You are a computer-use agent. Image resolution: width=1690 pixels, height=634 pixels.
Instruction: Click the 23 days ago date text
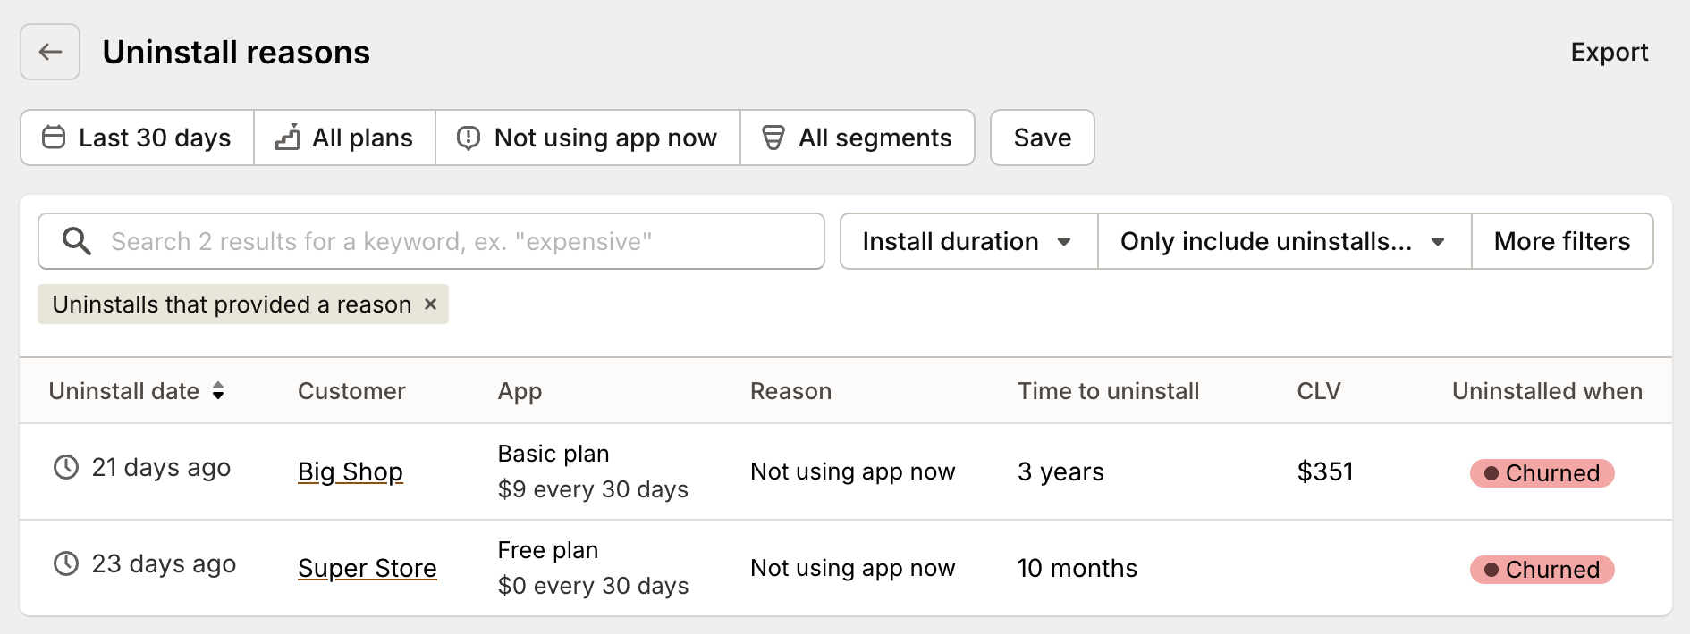pos(164,563)
